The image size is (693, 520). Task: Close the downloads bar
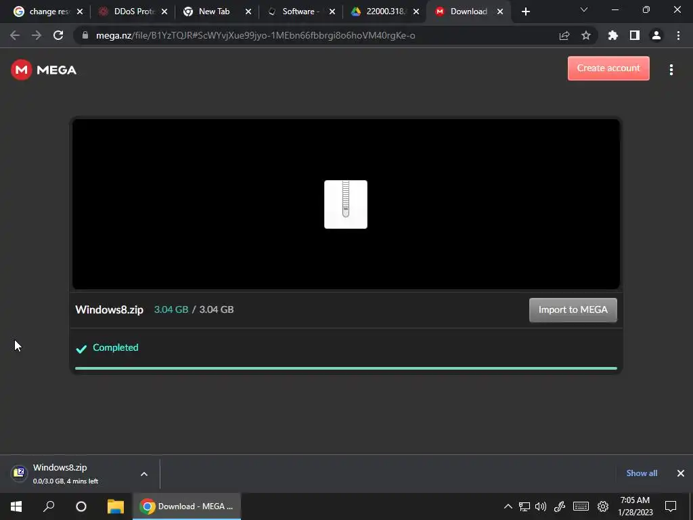(681, 473)
